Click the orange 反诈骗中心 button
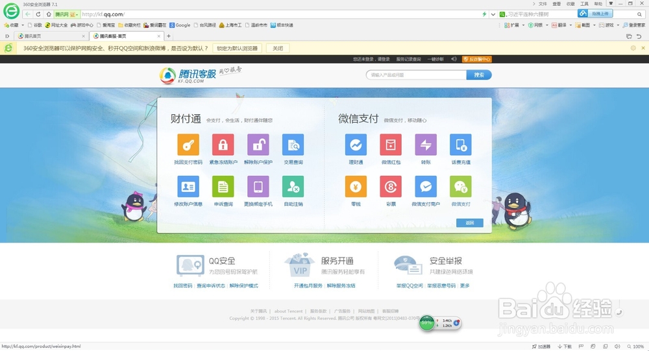 click(477, 59)
